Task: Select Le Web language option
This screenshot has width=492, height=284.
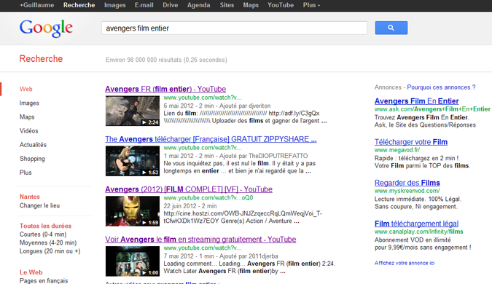Action: click(x=31, y=272)
